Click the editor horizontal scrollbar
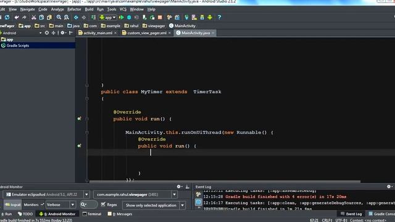This screenshot has width=395, height=222. (225, 181)
